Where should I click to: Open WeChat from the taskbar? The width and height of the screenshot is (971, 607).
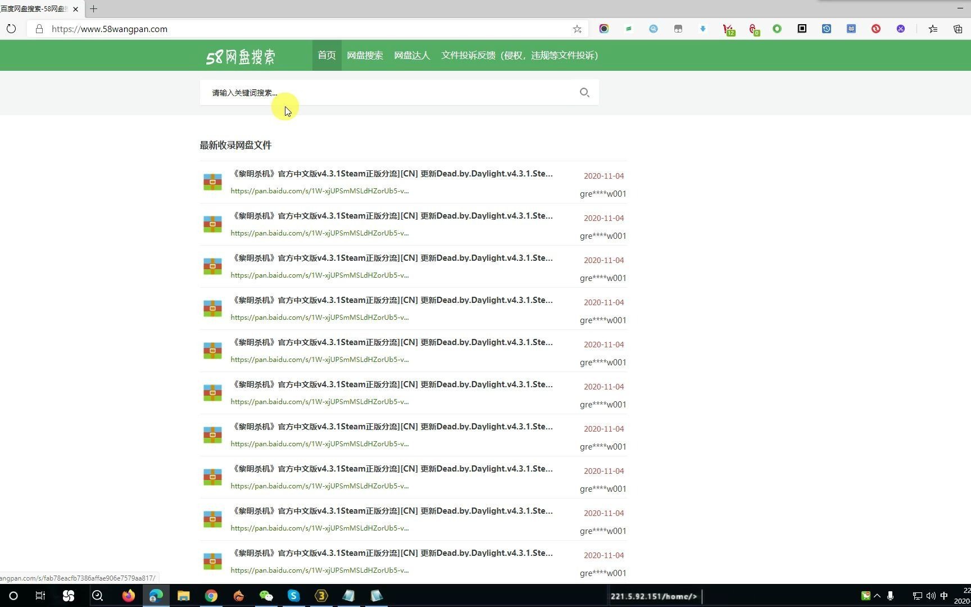[x=266, y=596]
